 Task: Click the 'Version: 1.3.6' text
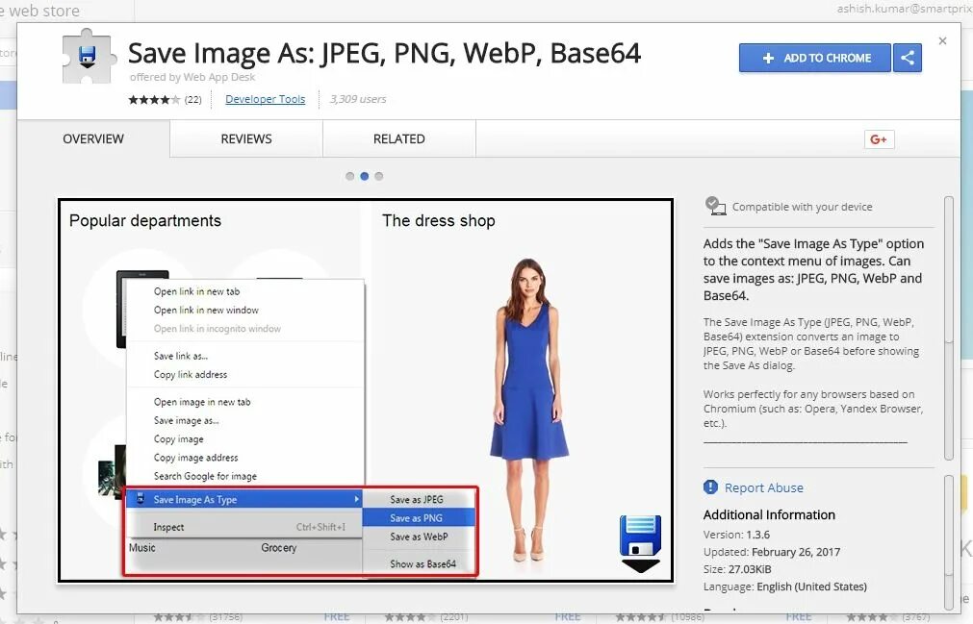736,535
